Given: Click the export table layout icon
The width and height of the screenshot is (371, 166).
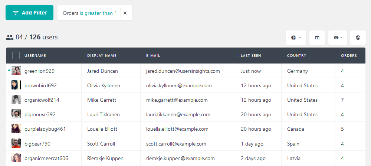Looking at the screenshot, I should tap(317, 38).
